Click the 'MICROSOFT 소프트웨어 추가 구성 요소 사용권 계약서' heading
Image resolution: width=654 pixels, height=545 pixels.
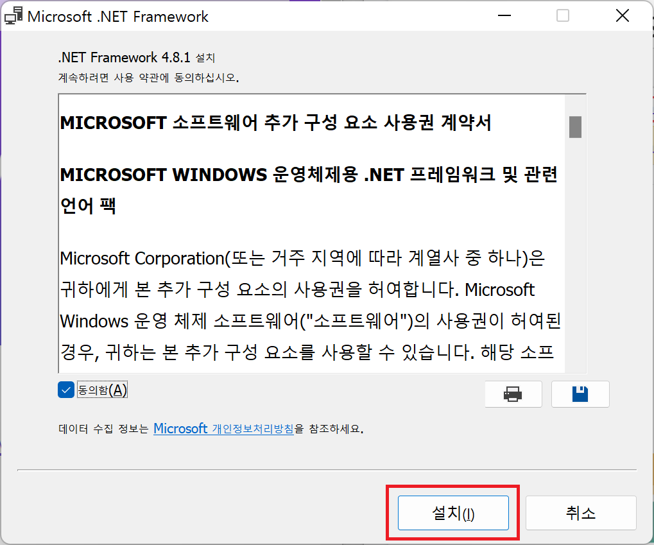pos(276,123)
